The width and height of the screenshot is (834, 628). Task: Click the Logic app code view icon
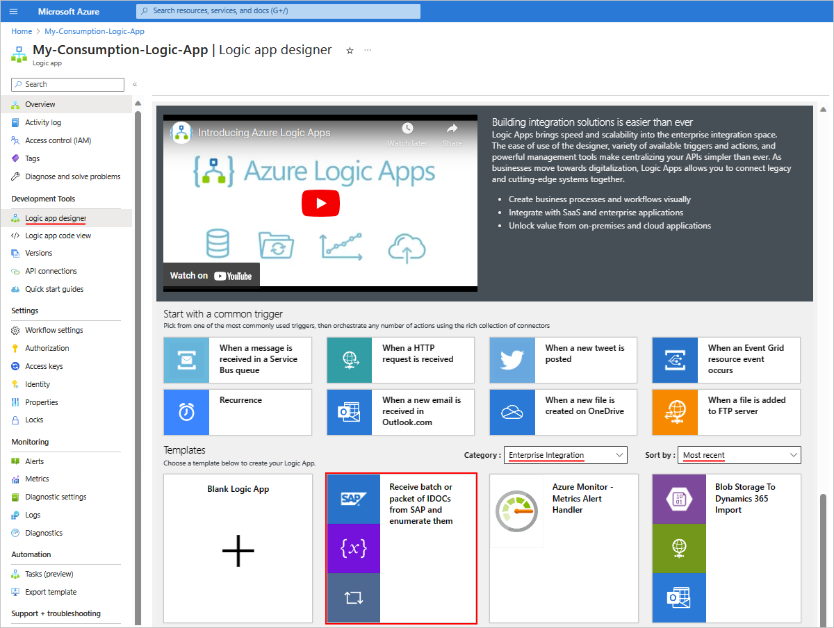(16, 235)
